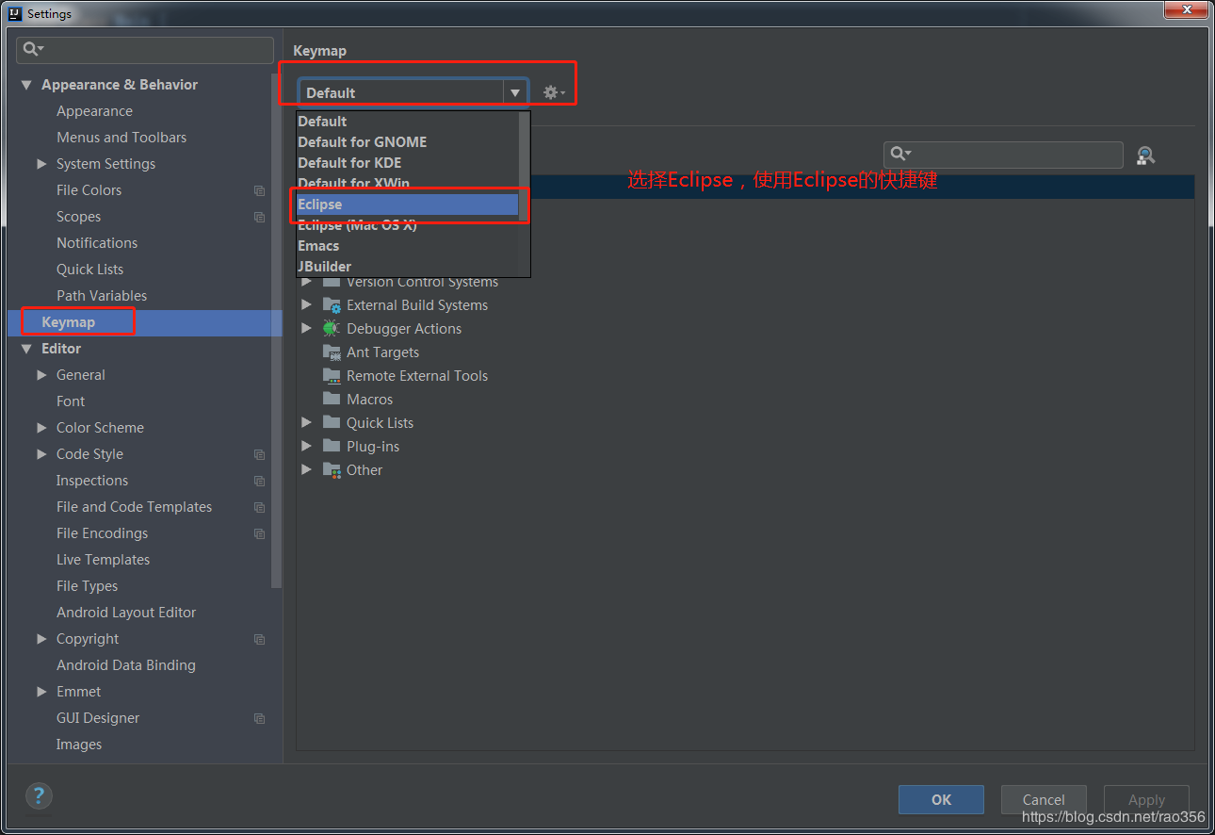The image size is (1215, 835).
Task: Select Macros in the keymap actions tree
Action: point(369,399)
